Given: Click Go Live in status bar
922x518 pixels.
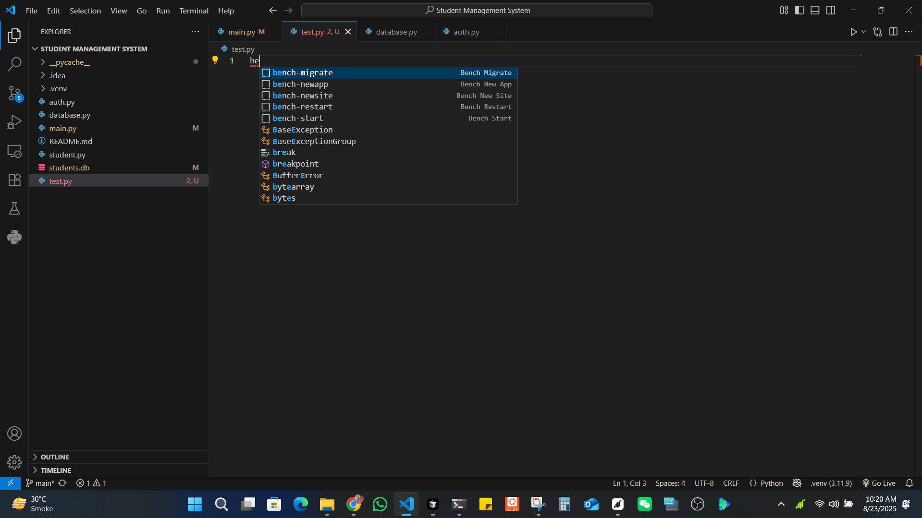Looking at the screenshot, I should tap(879, 483).
